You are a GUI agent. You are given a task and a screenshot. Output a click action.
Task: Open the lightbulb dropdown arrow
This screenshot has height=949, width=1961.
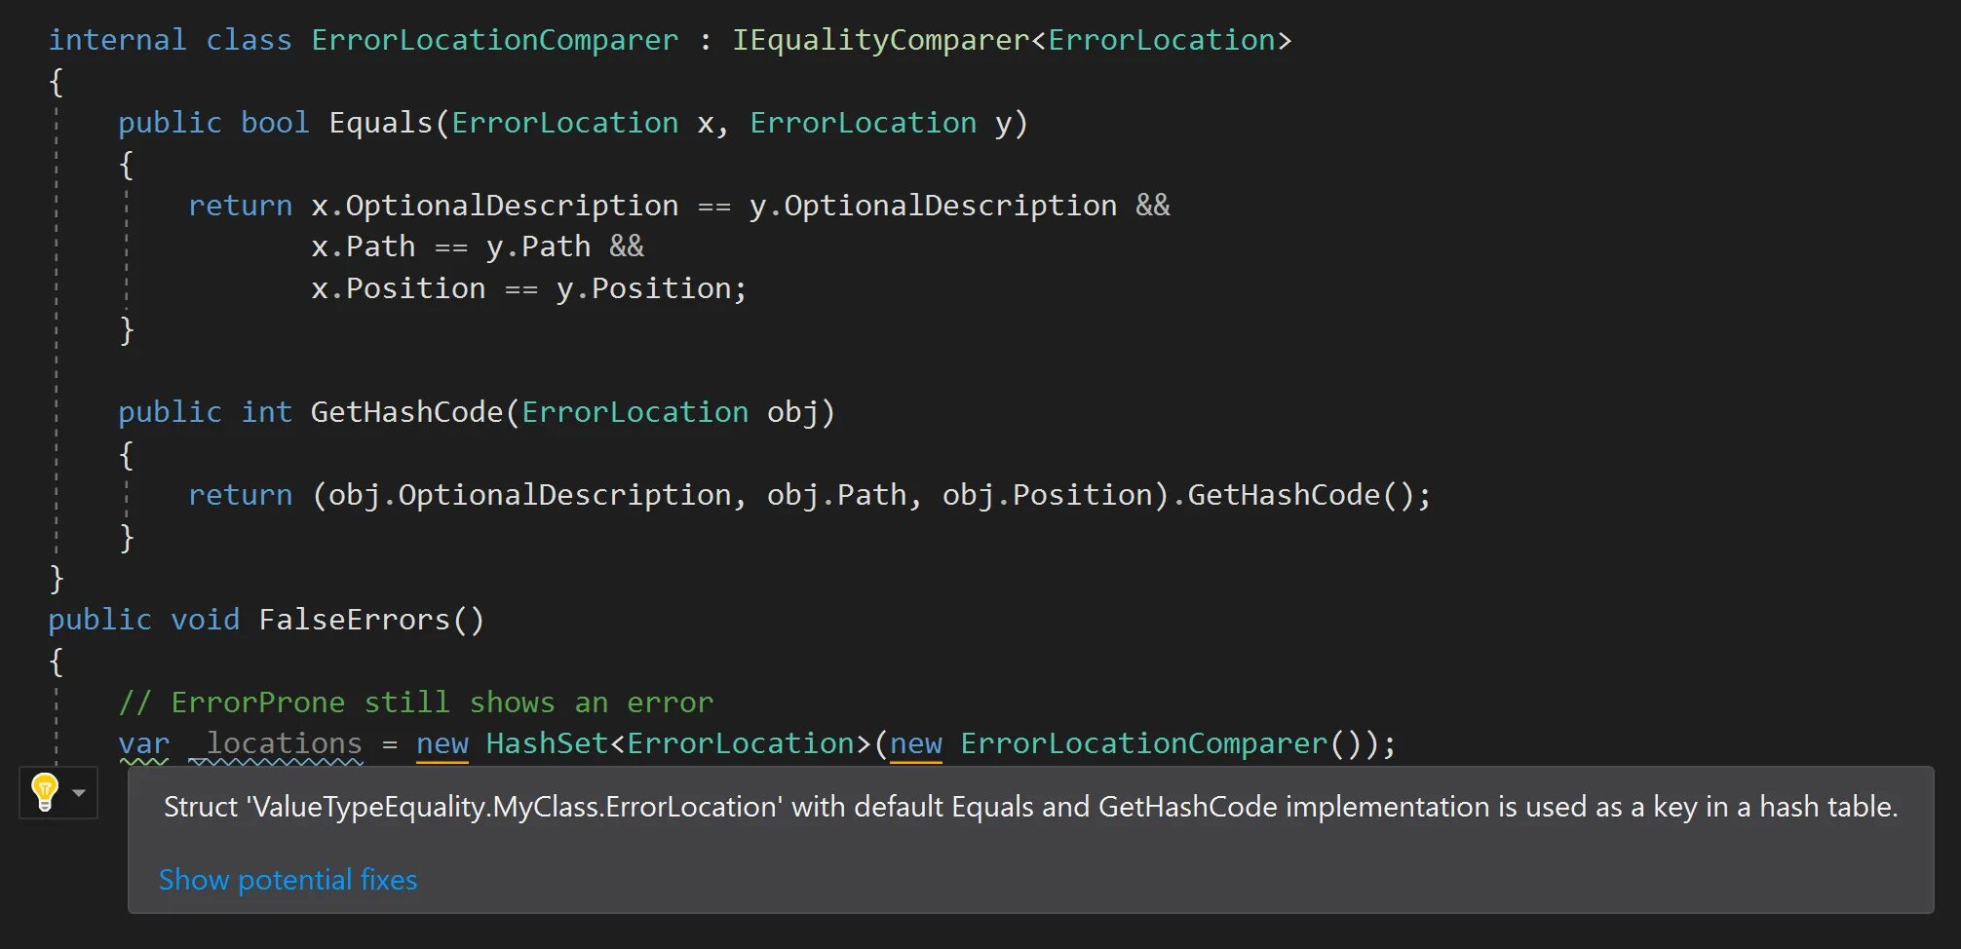[x=79, y=793]
